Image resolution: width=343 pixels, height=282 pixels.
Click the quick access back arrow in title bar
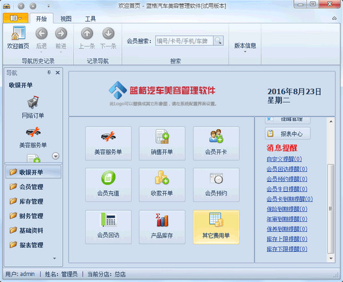(21, 6)
